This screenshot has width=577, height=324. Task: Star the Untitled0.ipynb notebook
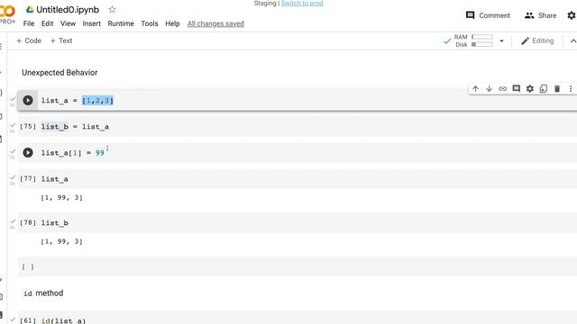pos(112,10)
